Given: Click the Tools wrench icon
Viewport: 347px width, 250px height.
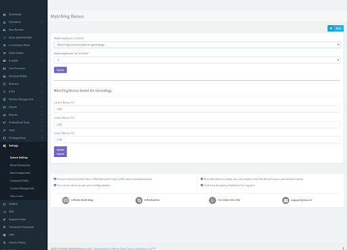Looking at the screenshot, I should pos(4,130).
